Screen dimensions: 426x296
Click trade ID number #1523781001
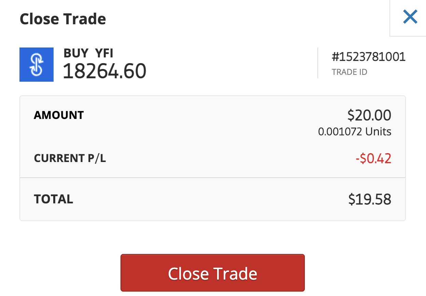368,57
